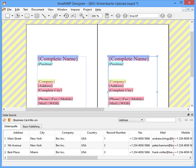The width and height of the screenshot is (196, 168).
Task: Select the zoom magnifier tool
Action: point(82,16)
